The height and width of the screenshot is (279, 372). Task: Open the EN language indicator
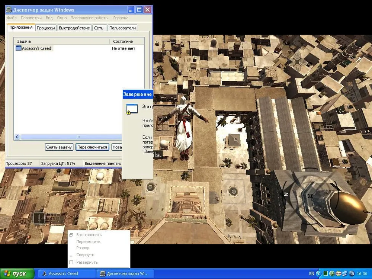(x=311, y=274)
